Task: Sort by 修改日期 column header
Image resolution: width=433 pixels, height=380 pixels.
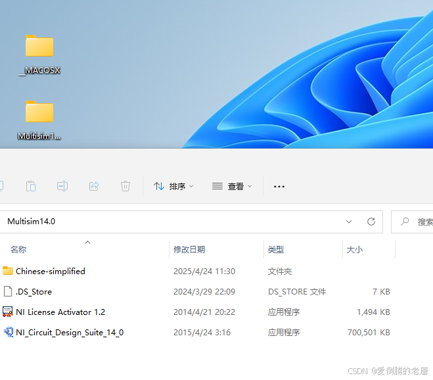Action: point(189,250)
